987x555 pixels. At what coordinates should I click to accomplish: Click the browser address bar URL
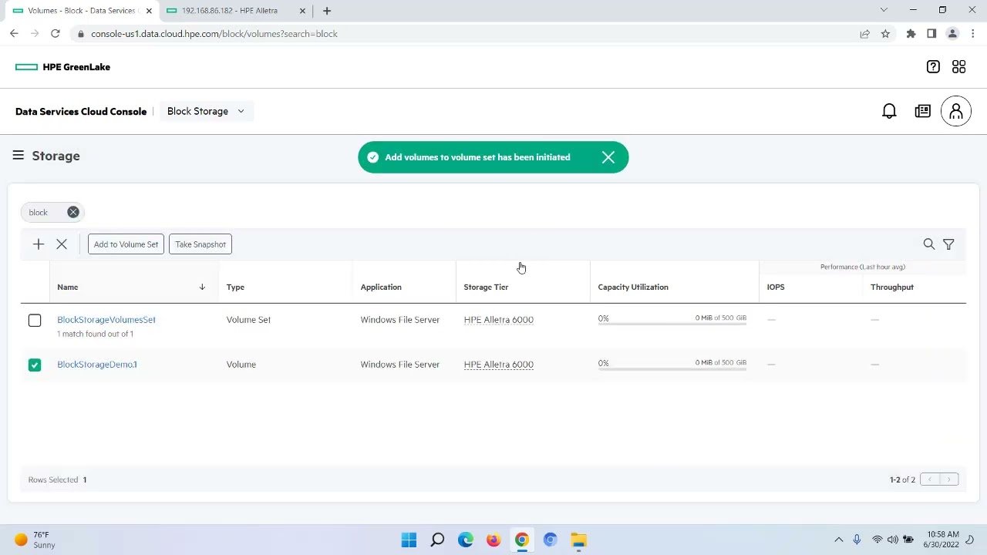click(x=214, y=34)
